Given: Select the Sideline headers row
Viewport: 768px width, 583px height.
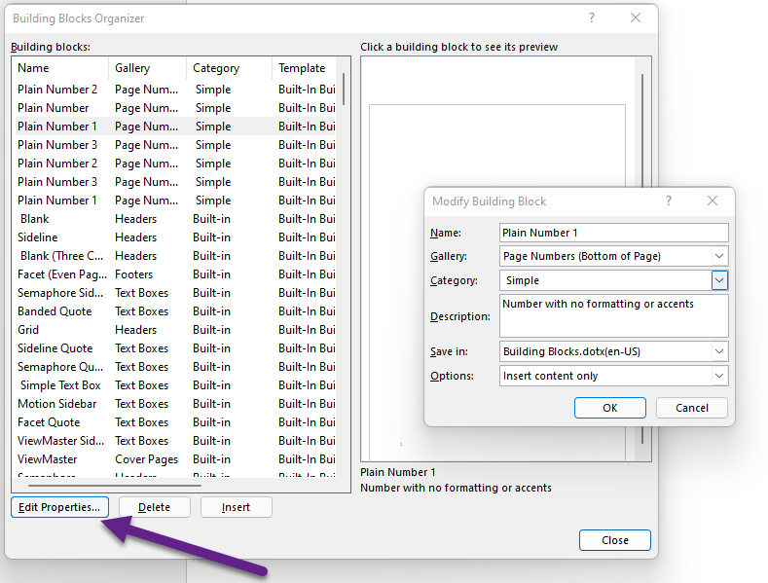Looking at the screenshot, I should pyautogui.click(x=176, y=237).
